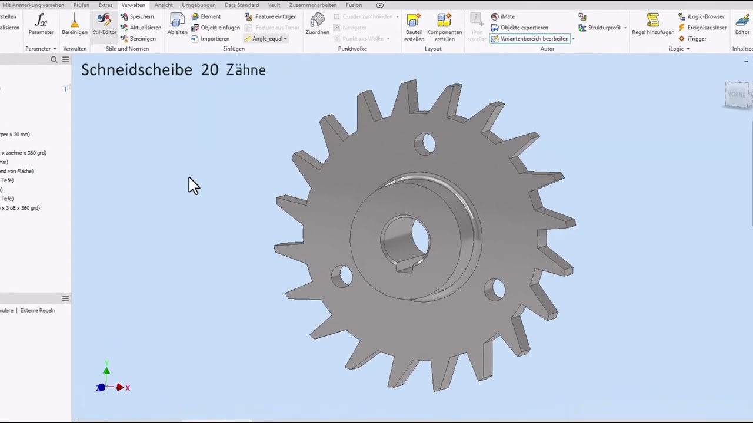Screen dimensions: 753x423
Task: Expand the iLogic panel dropdown
Action: pos(688,49)
